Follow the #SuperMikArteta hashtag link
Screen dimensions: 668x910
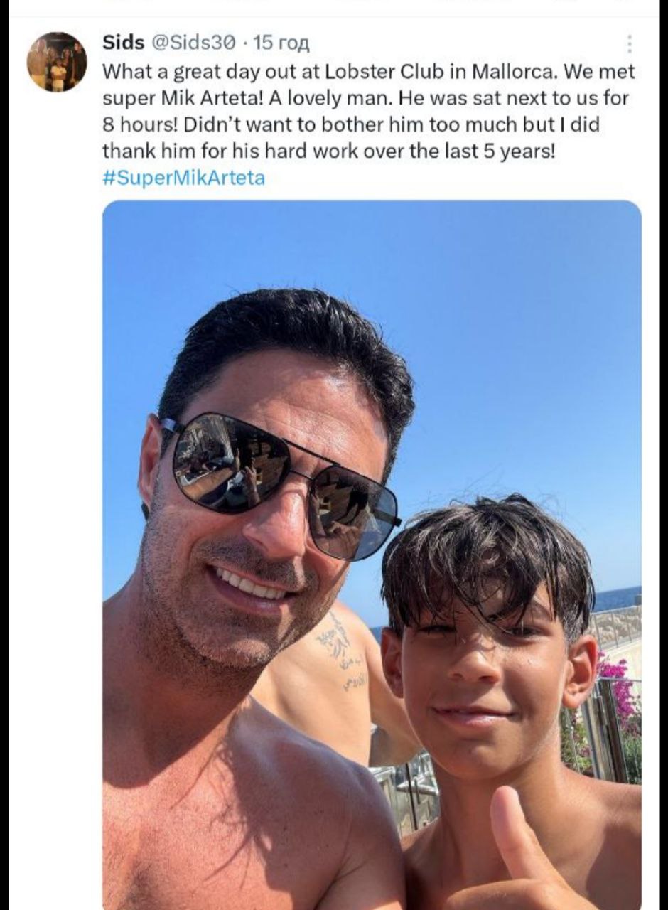[183, 178]
